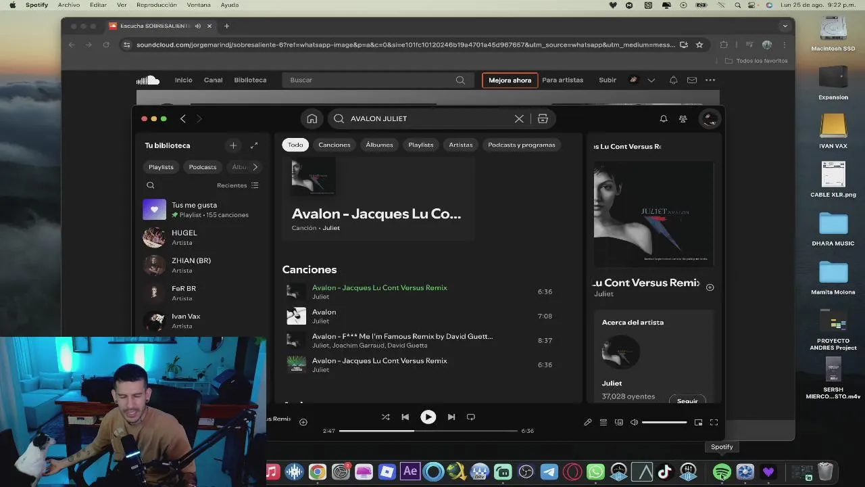Filter library by Playlists chip
This screenshot has height=487, width=865.
click(161, 167)
